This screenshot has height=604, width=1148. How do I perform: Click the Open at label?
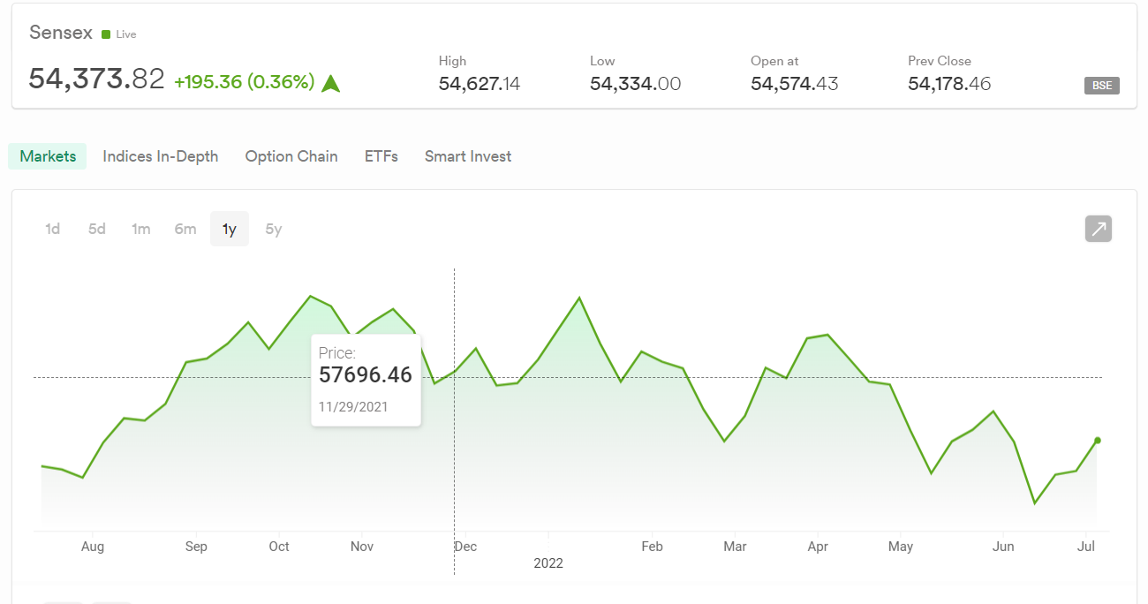(x=774, y=61)
